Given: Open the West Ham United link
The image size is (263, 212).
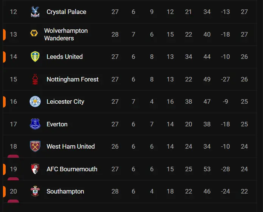Looking at the screenshot, I should click(70, 146).
